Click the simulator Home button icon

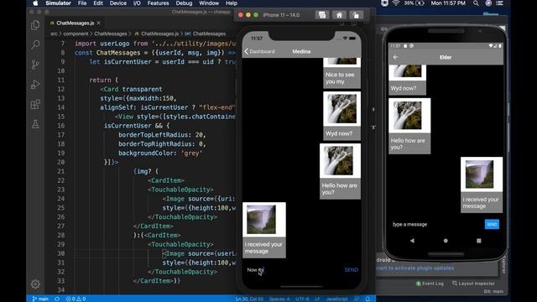point(339,15)
